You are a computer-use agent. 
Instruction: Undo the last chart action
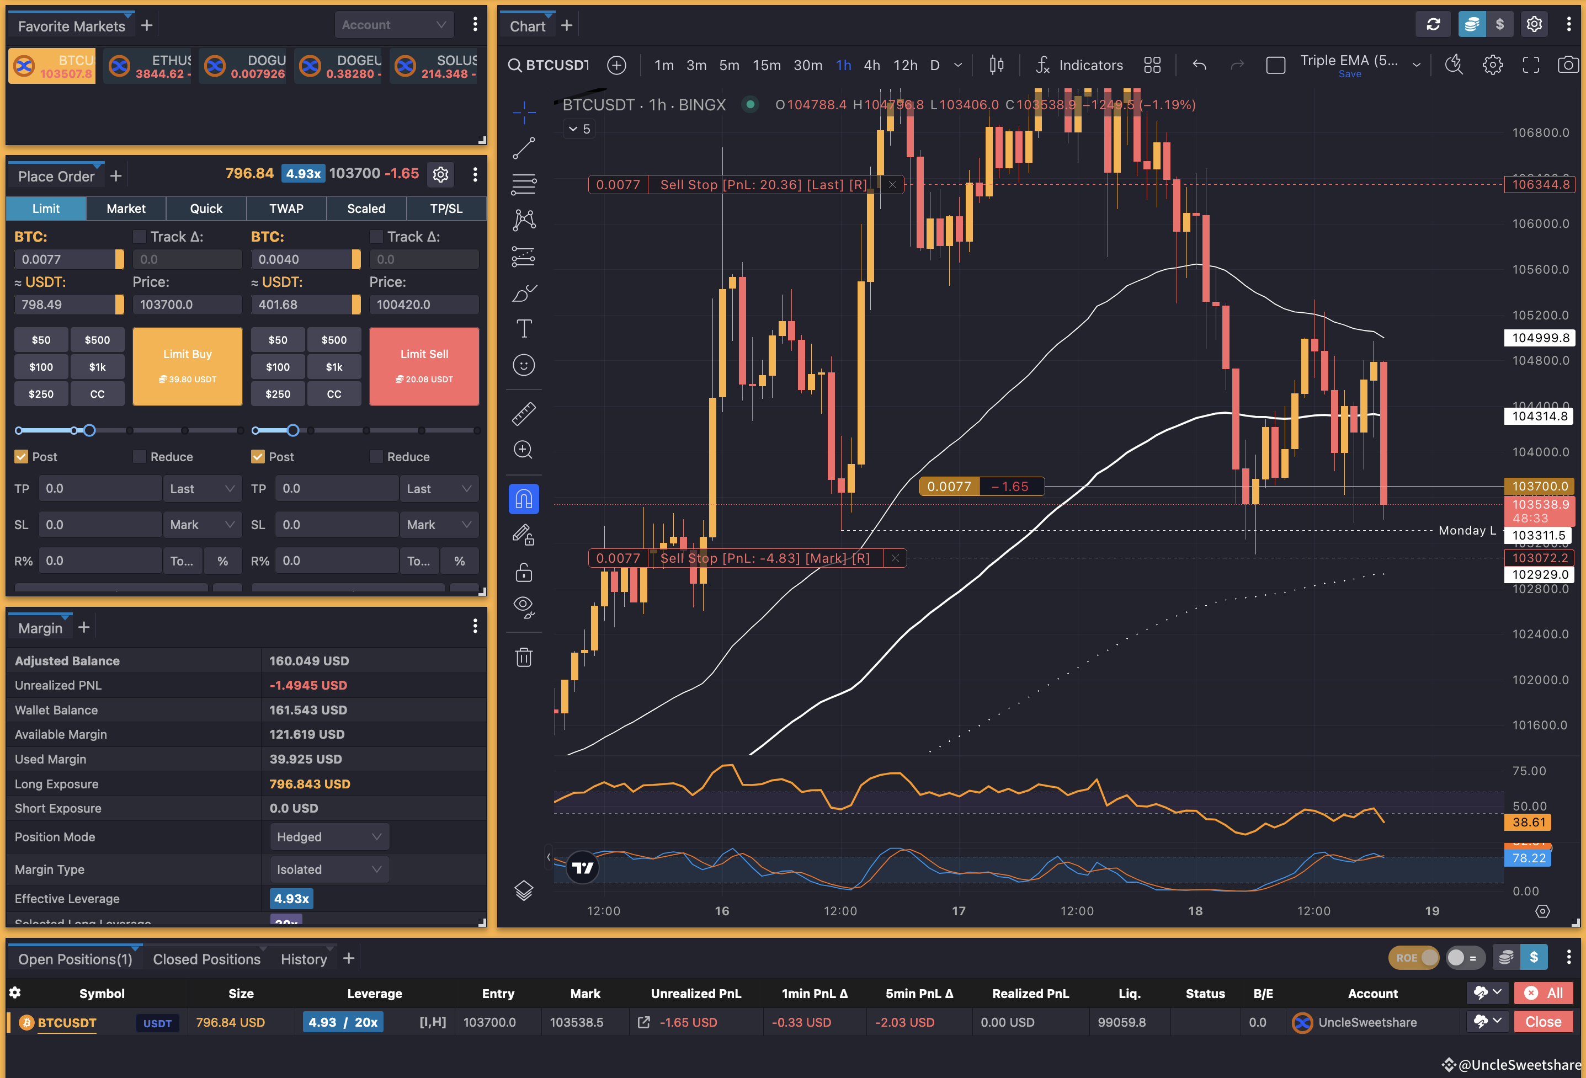pyautogui.click(x=1199, y=65)
